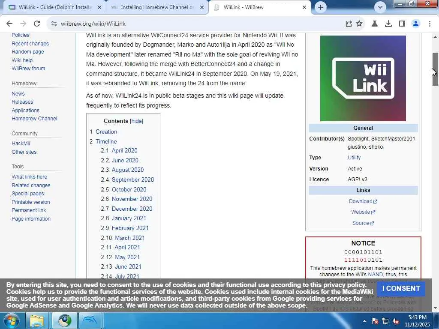Close the WiiLink Guide Dolphin tab
The height and width of the screenshot is (329, 439).
pos(99,8)
